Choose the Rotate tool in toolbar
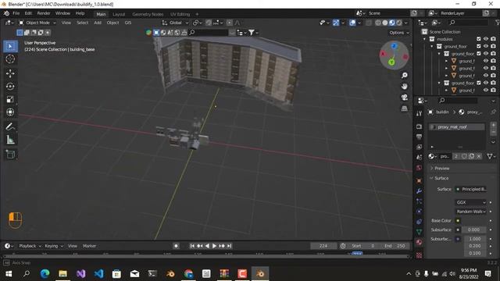The width and height of the screenshot is (500, 281). coord(10,87)
